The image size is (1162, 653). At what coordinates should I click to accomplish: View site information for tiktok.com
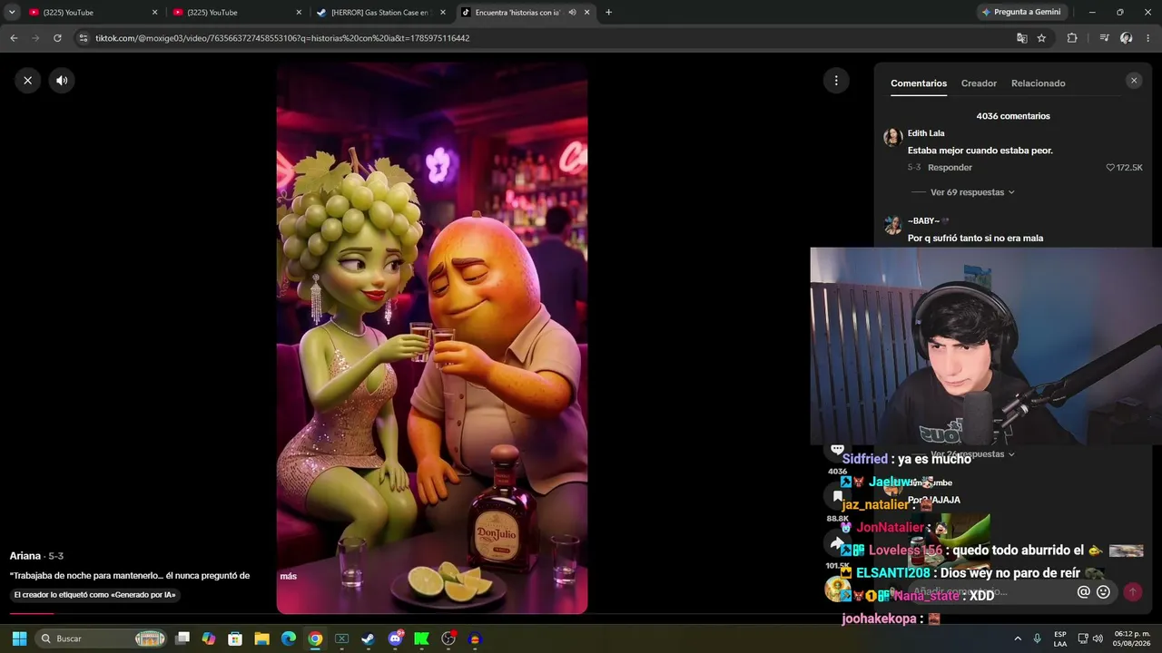pyautogui.click(x=84, y=38)
